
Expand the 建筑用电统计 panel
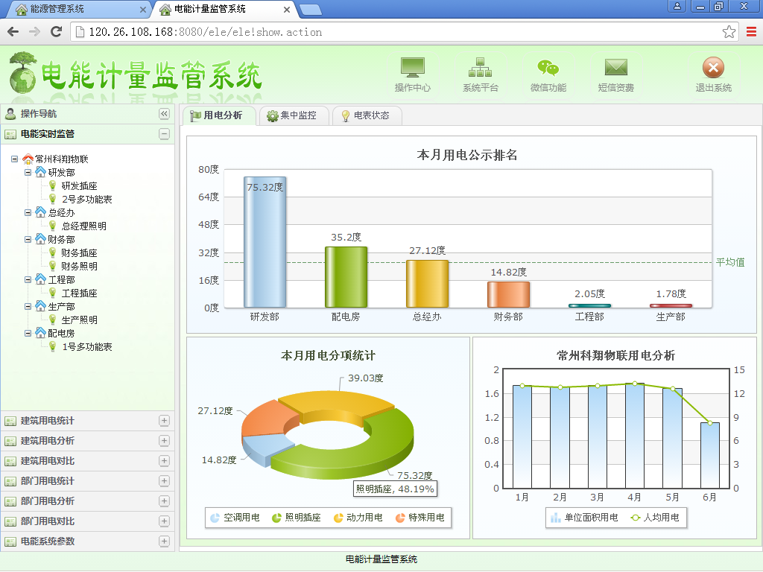[x=165, y=421]
